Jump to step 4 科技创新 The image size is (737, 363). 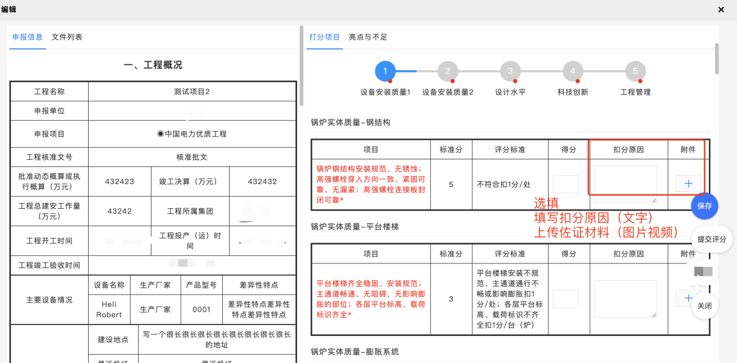coord(572,71)
